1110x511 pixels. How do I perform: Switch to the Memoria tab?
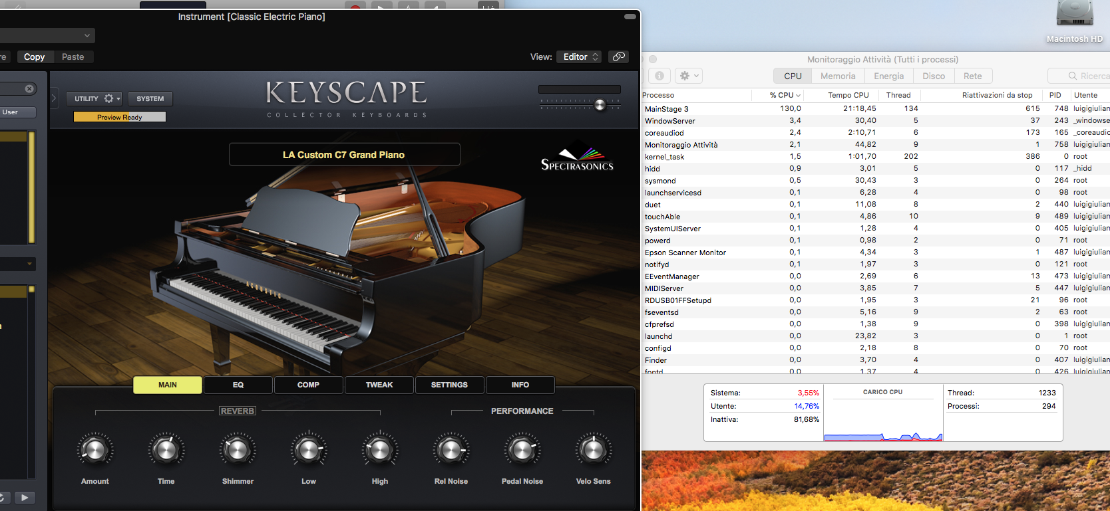click(x=838, y=76)
